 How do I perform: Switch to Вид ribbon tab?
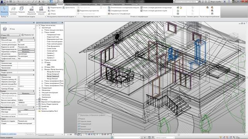coord(98,4)
